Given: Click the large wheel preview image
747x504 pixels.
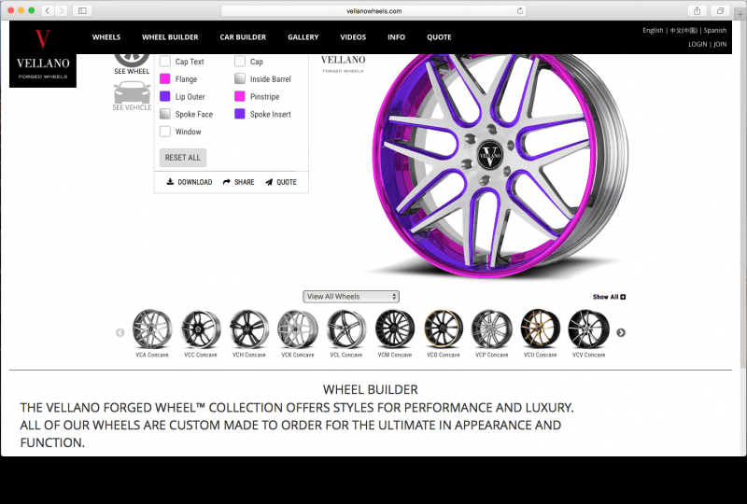Looking at the screenshot, I should pyautogui.click(x=500, y=164).
